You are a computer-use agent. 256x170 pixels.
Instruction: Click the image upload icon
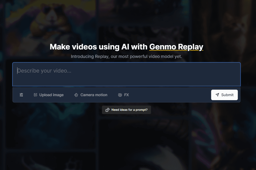point(35,95)
